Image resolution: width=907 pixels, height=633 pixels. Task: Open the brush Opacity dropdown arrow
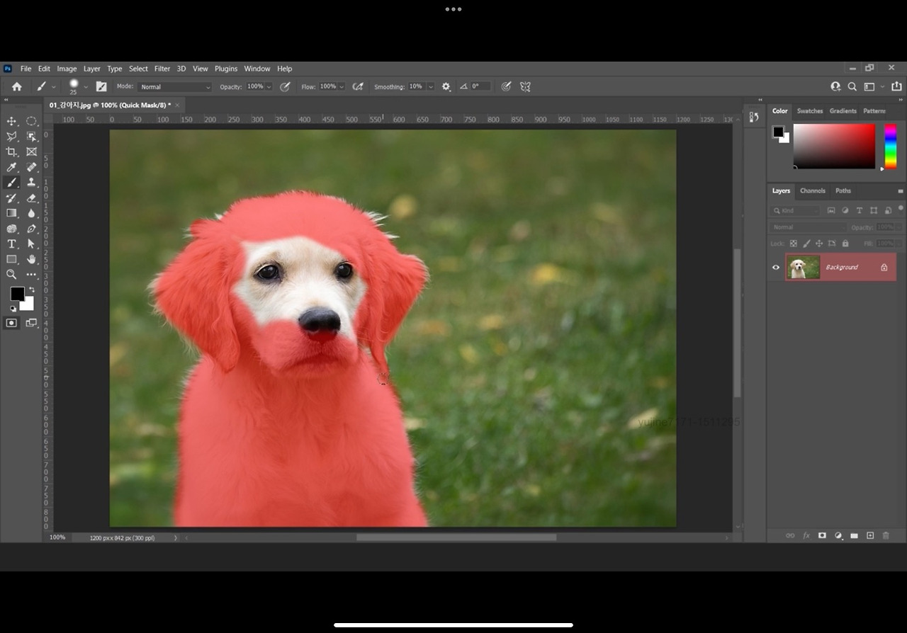pyautogui.click(x=269, y=86)
